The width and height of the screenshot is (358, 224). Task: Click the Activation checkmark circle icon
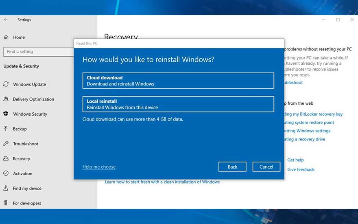point(6,173)
